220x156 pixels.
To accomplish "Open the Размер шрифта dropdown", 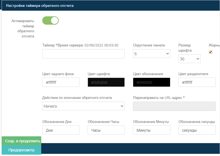I will click(189, 59).
